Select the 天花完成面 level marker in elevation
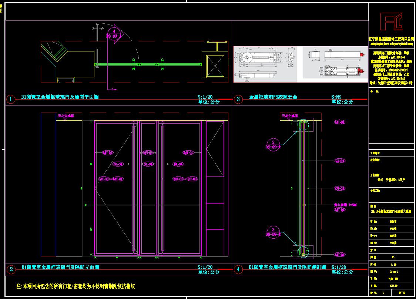The width and height of the screenshot is (416, 299). tap(66, 116)
